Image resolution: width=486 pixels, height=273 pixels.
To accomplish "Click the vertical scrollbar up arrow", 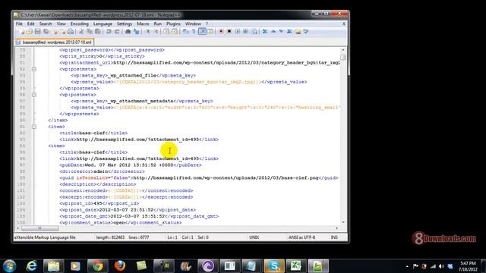I will click(343, 50).
